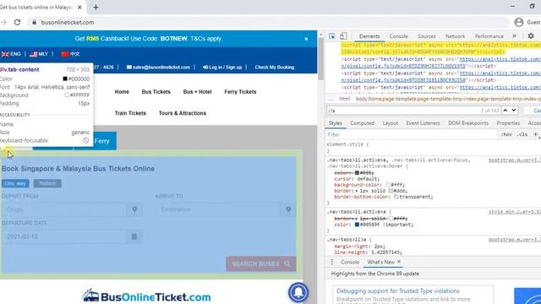The image size is (541, 304).
Task: Go to next search result arrow
Action: [514, 111]
